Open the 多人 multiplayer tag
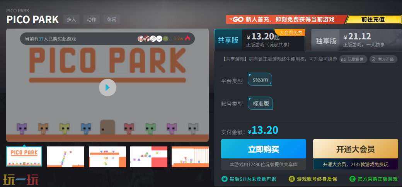The height and width of the screenshot is (187, 402). 72,19
